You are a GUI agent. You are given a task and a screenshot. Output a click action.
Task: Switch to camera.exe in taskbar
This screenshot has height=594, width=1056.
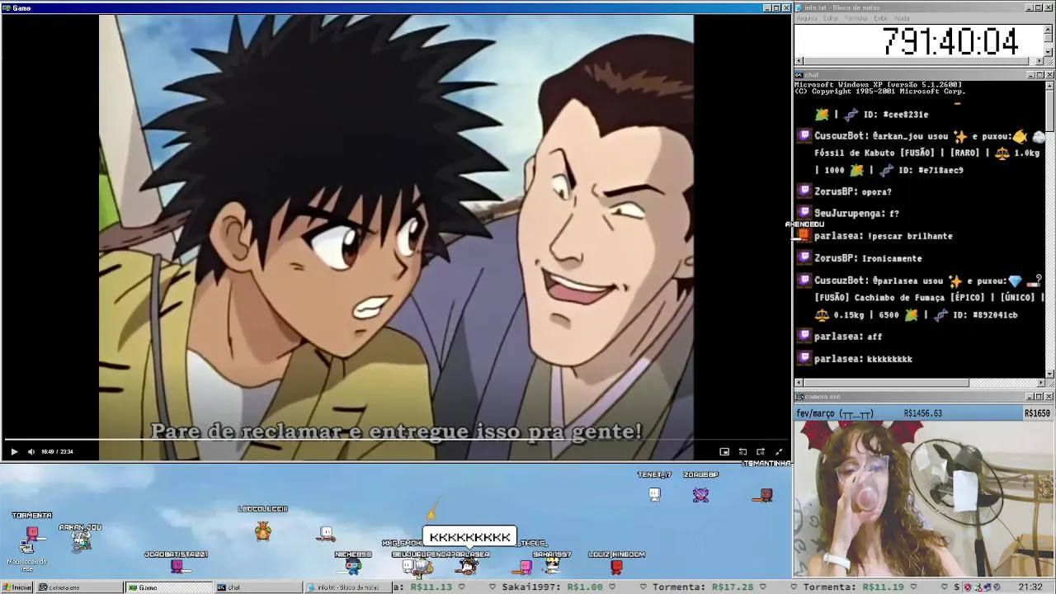pyautogui.click(x=78, y=587)
